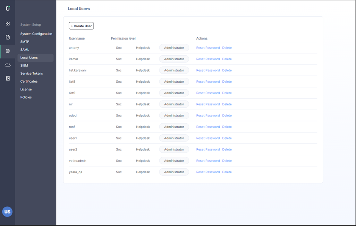Click the US user avatar
The image size is (356, 226).
click(7, 212)
